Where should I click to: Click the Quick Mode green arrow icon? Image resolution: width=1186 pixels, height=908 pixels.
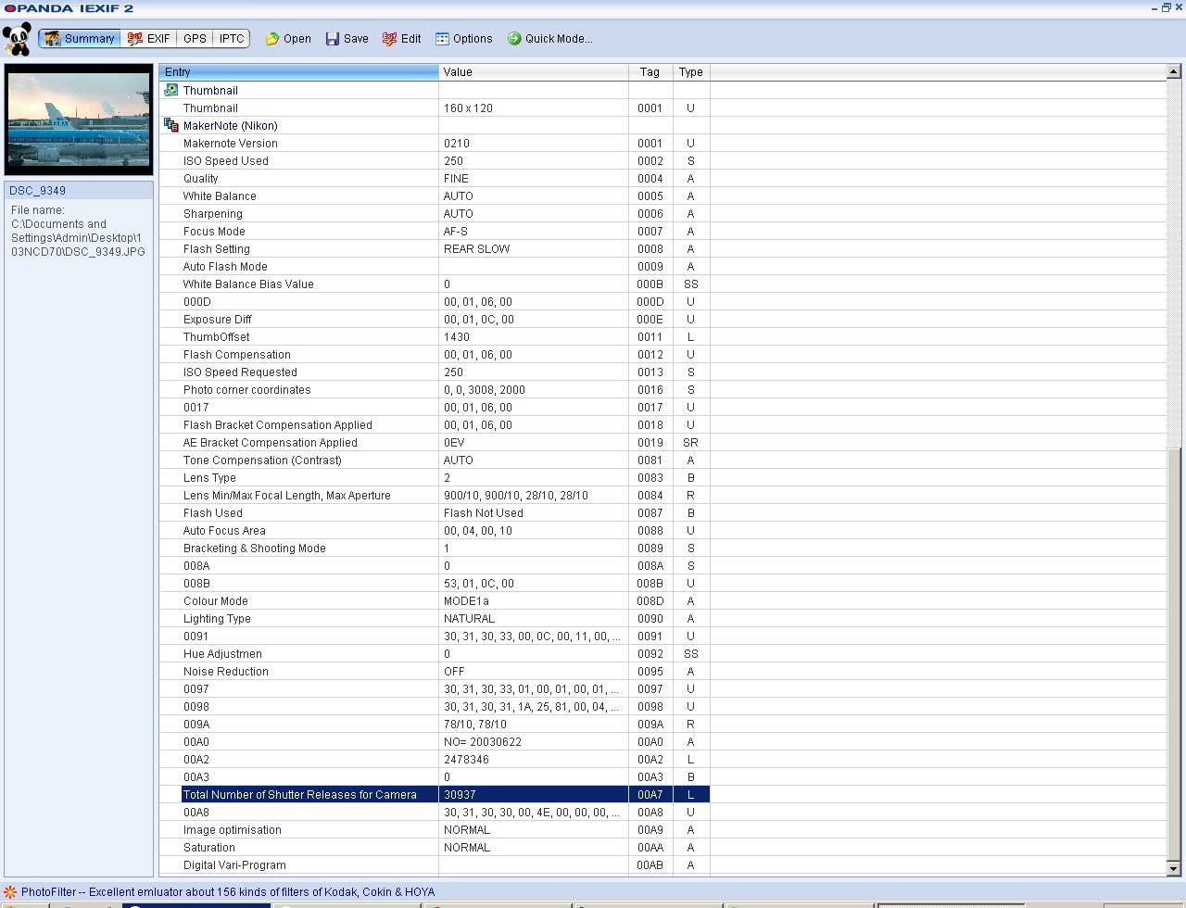tap(514, 39)
